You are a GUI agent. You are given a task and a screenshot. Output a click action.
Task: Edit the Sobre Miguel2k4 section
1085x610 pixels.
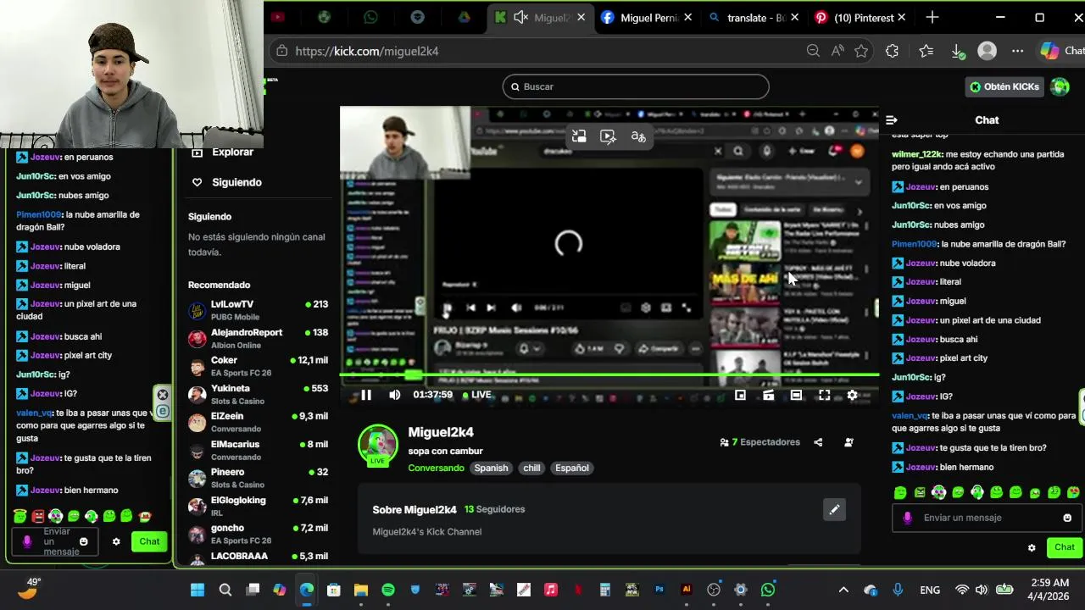[x=834, y=509]
